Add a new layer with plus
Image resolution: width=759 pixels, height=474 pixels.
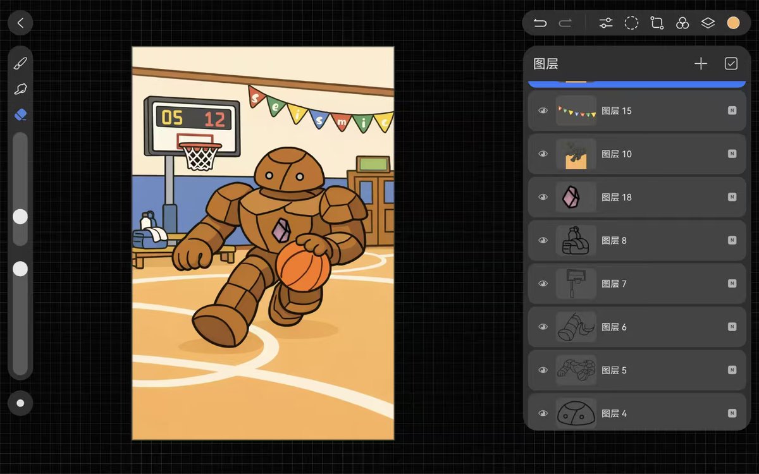click(x=701, y=64)
